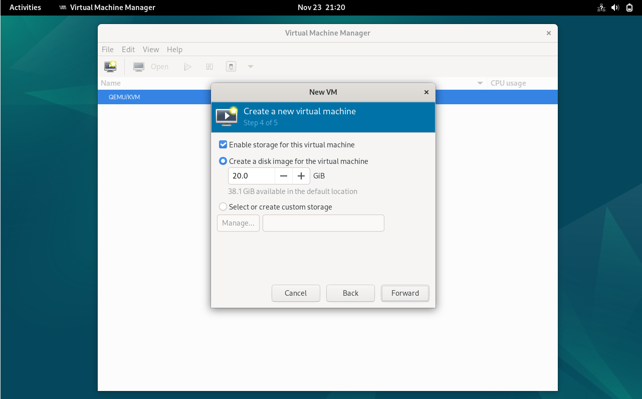The height and width of the screenshot is (399, 642).
Task: Open the File menu
Action: coord(108,50)
